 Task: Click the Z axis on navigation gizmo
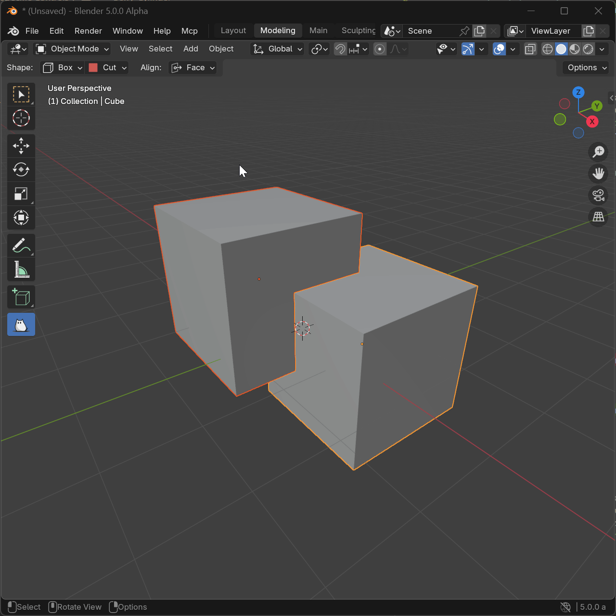point(578,92)
